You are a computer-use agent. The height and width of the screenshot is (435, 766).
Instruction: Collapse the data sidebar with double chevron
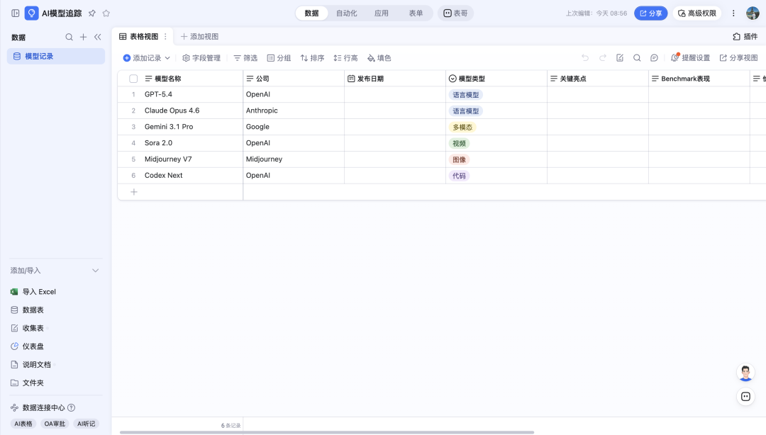click(98, 37)
